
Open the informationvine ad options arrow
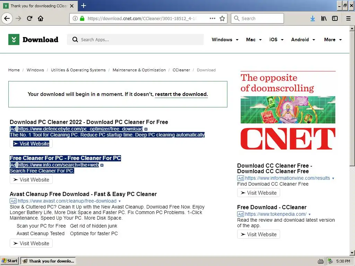coord(333,178)
